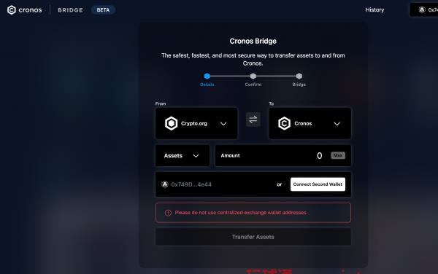Click chevron arrow next to Cronos network
Screen dimensions: 438x274
coord(337,124)
